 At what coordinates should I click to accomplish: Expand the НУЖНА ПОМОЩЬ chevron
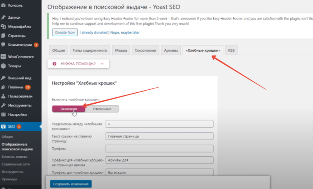pyautogui.click(x=102, y=64)
